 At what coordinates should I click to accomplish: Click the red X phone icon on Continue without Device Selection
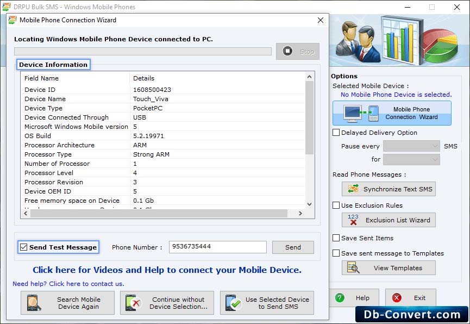[x=133, y=303]
